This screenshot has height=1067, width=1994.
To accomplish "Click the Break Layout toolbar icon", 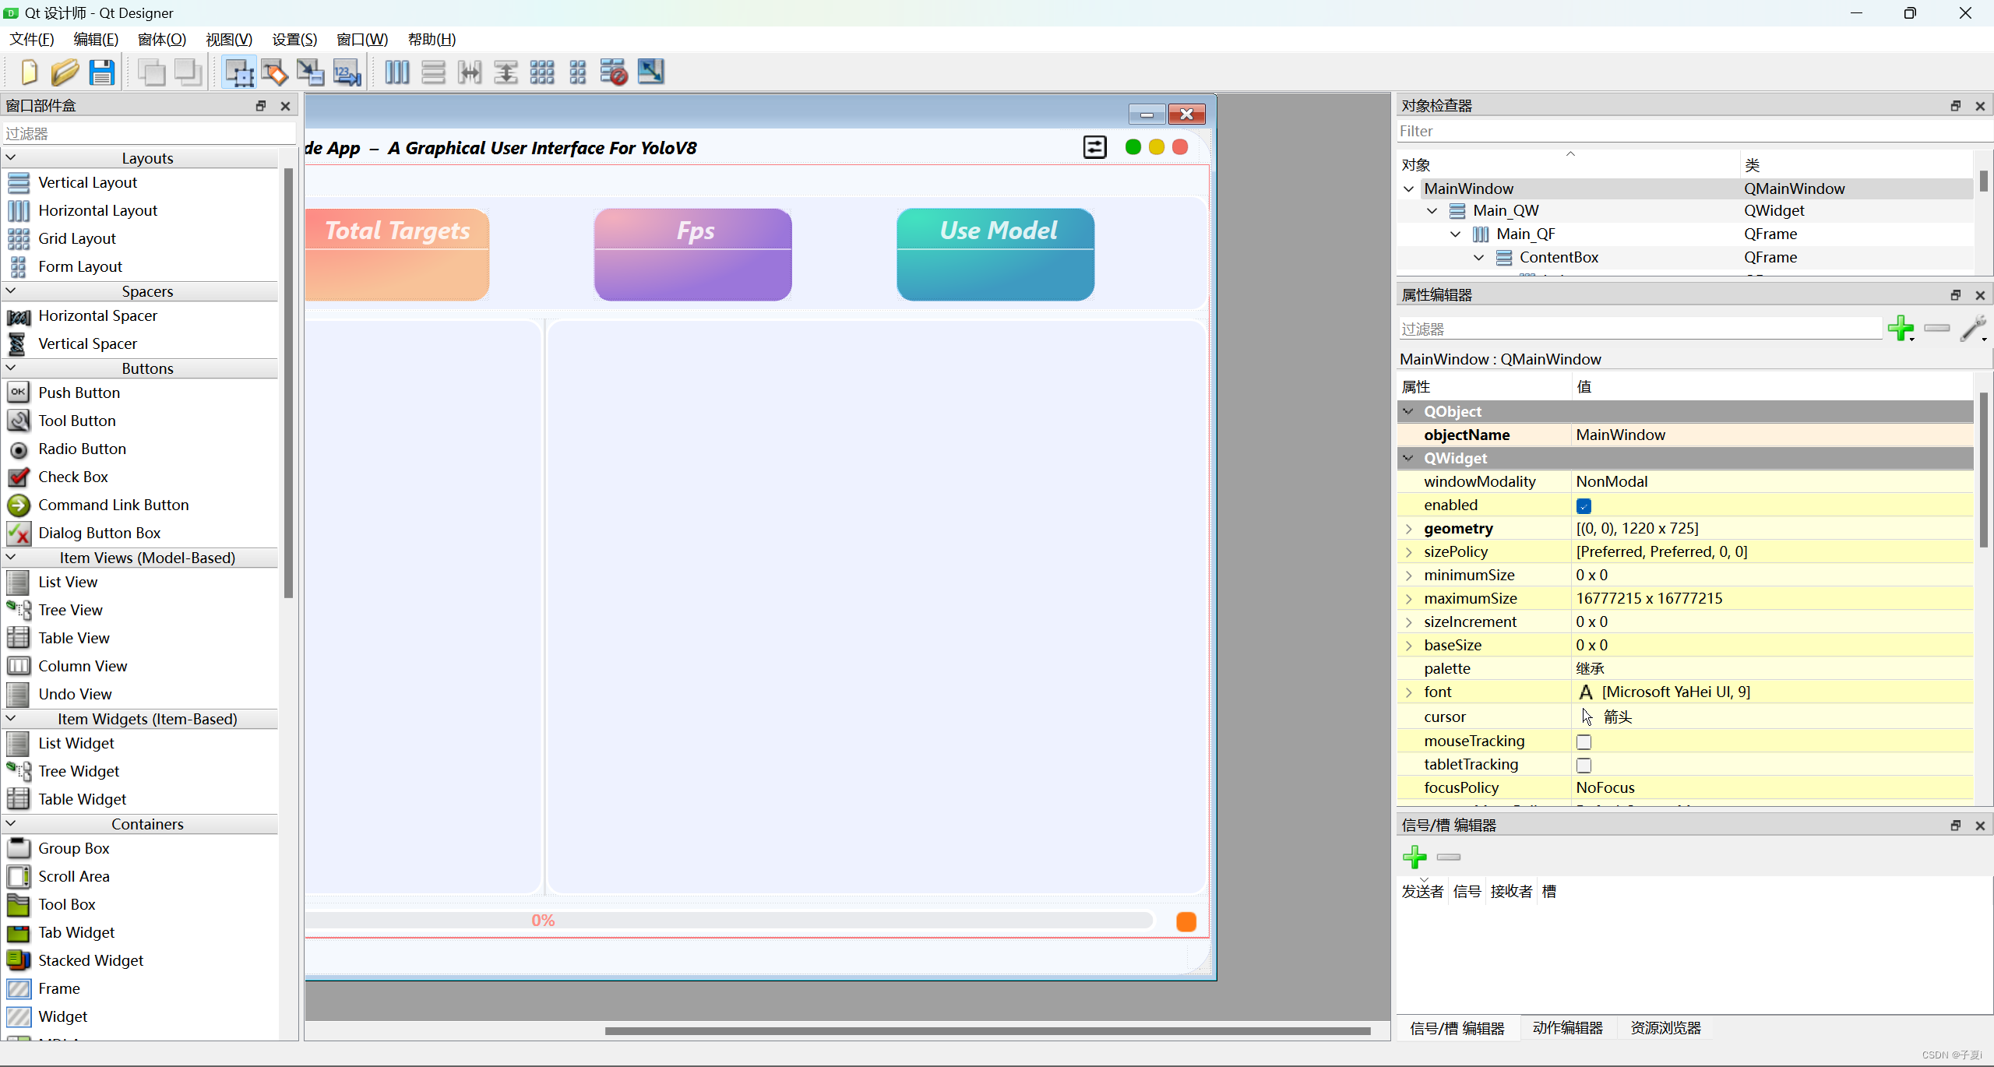I will [614, 72].
